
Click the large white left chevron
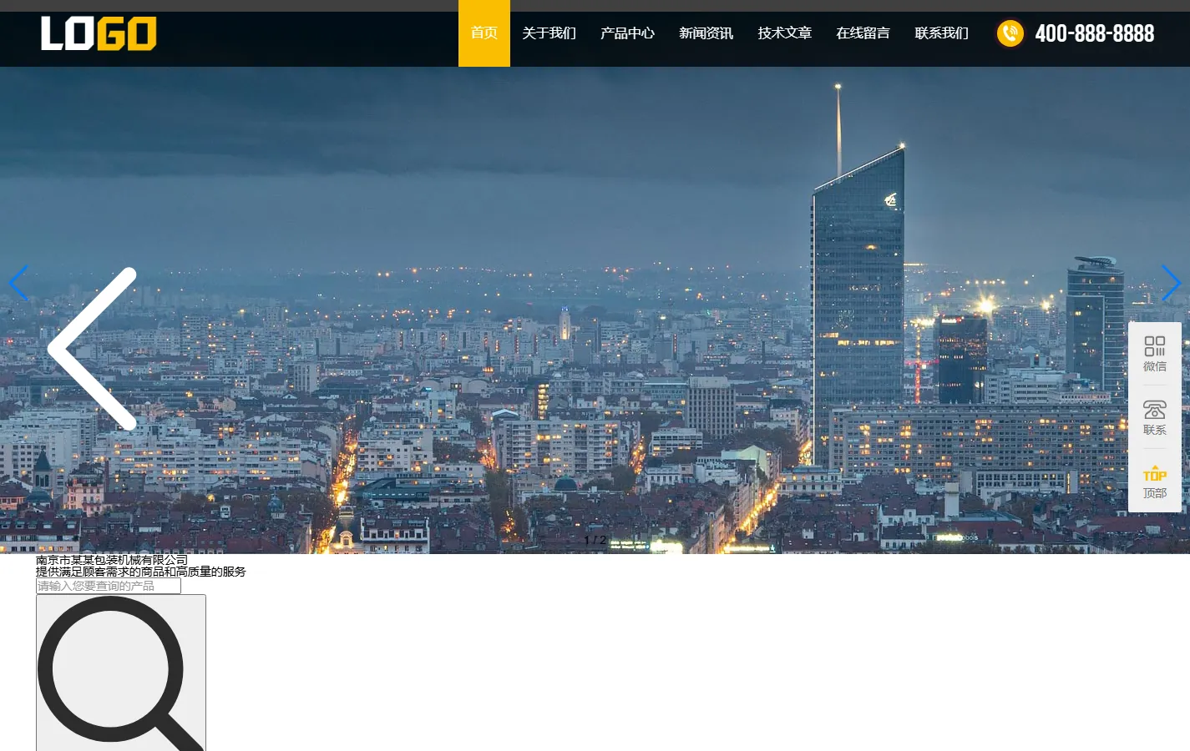pos(92,349)
